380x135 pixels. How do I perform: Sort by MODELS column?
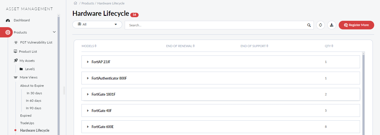[x=89, y=46]
